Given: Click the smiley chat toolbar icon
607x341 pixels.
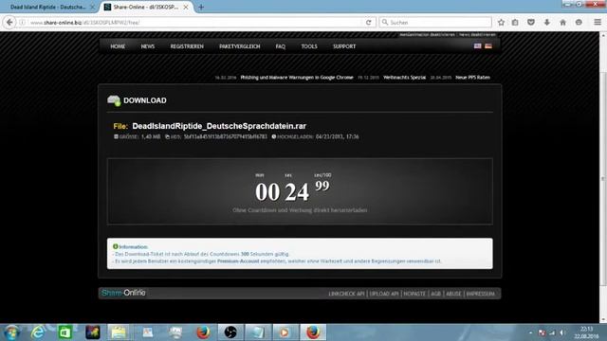Looking at the screenshot, I should tap(579, 23).
